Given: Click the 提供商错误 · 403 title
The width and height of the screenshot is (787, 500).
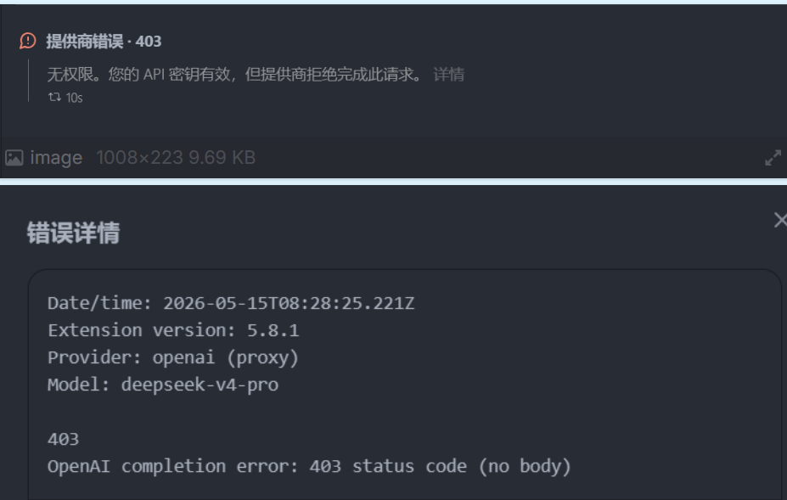Looking at the screenshot, I should click(x=104, y=41).
